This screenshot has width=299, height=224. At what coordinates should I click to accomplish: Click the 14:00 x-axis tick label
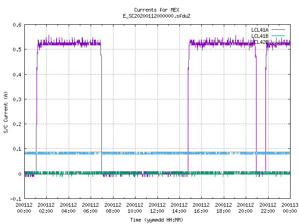point(179,211)
